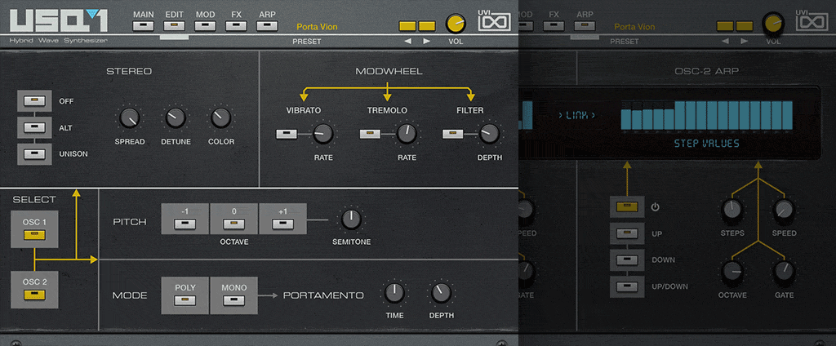Click the SEMITONE knob
Image resolution: width=836 pixels, height=346 pixels.
pos(351,220)
